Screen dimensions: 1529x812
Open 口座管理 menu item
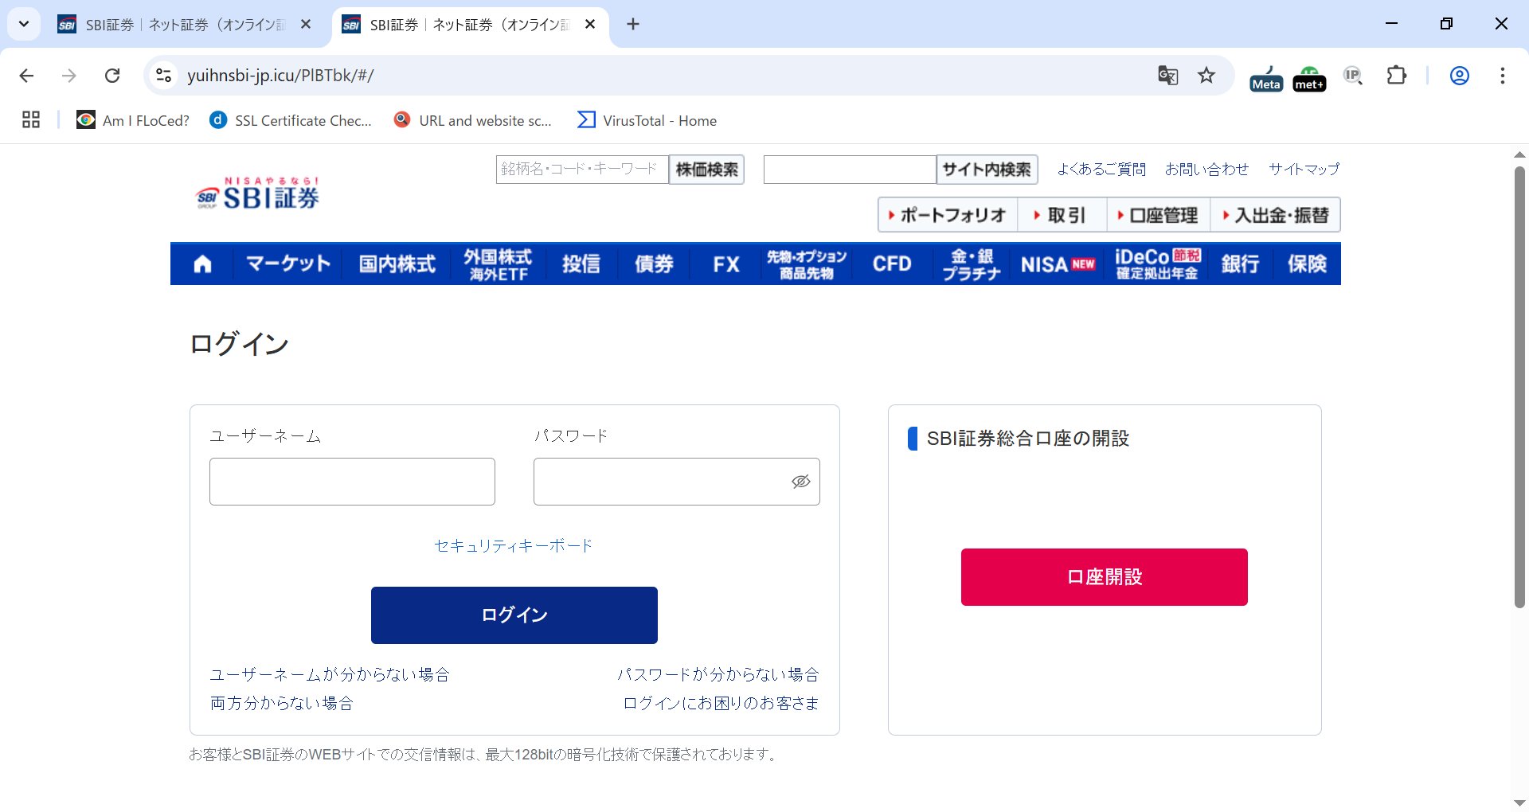pyautogui.click(x=1159, y=215)
